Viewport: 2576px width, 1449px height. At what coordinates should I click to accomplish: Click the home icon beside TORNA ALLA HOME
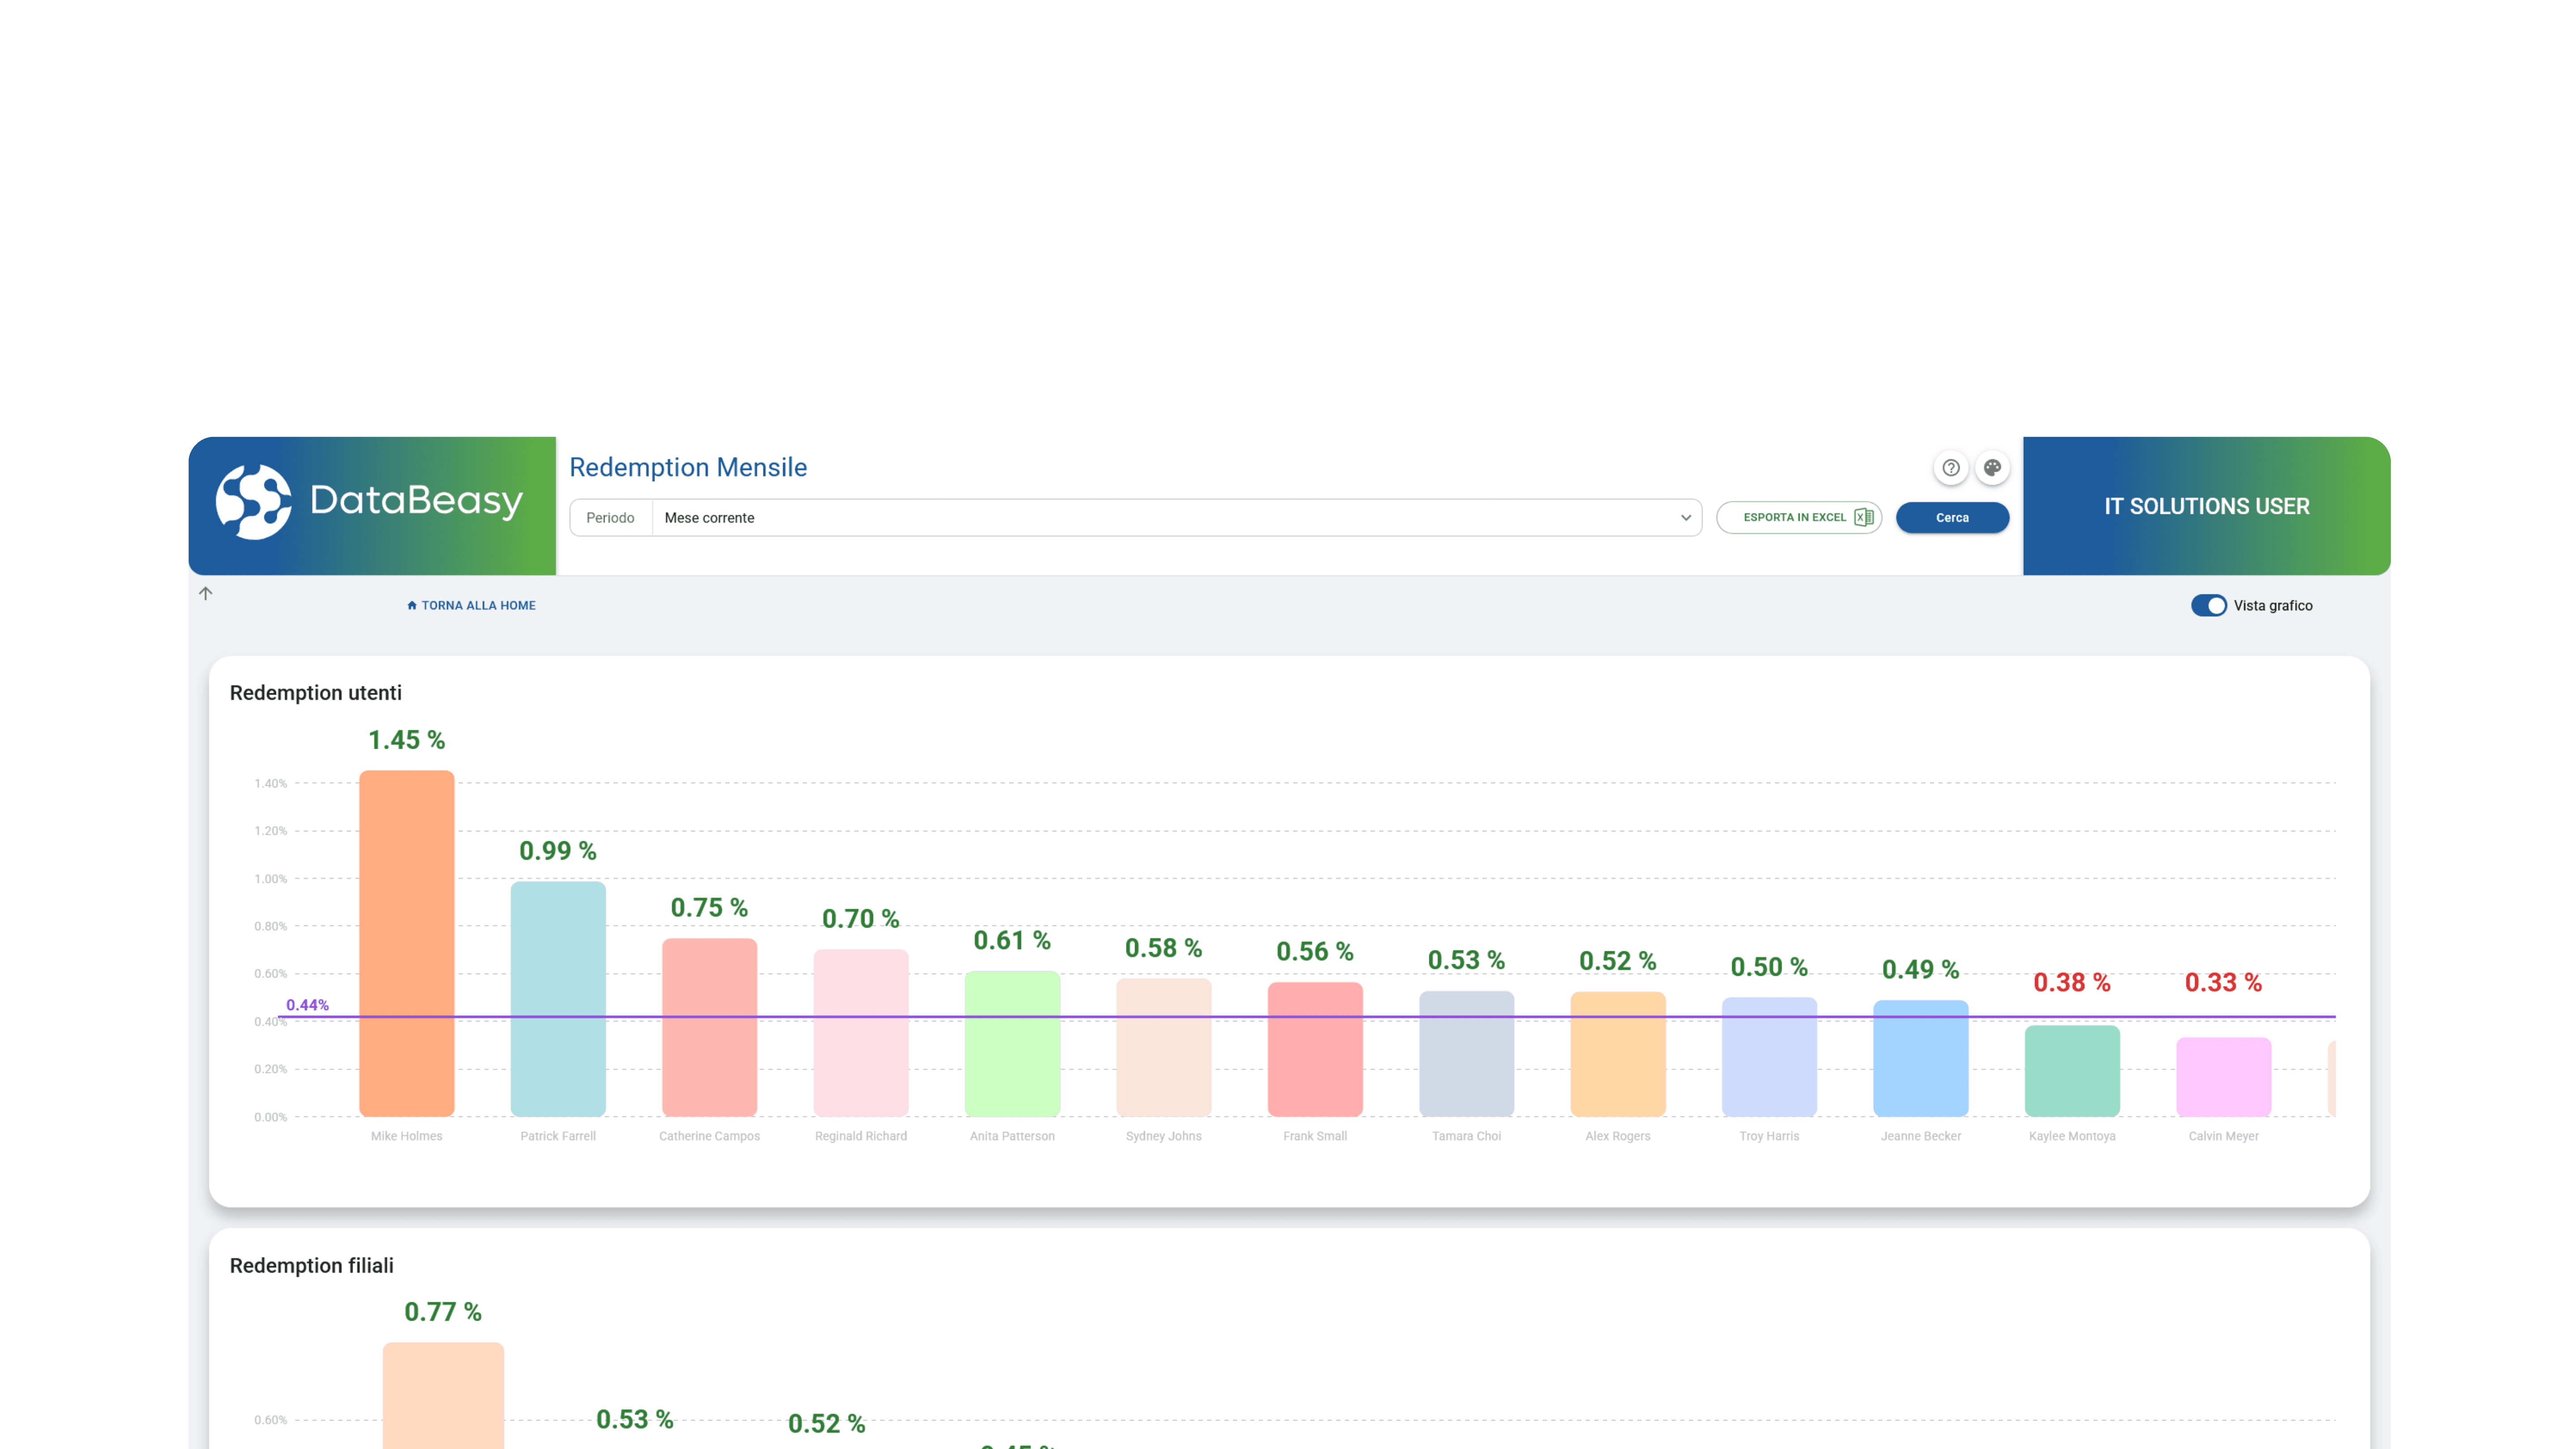click(412, 605)
